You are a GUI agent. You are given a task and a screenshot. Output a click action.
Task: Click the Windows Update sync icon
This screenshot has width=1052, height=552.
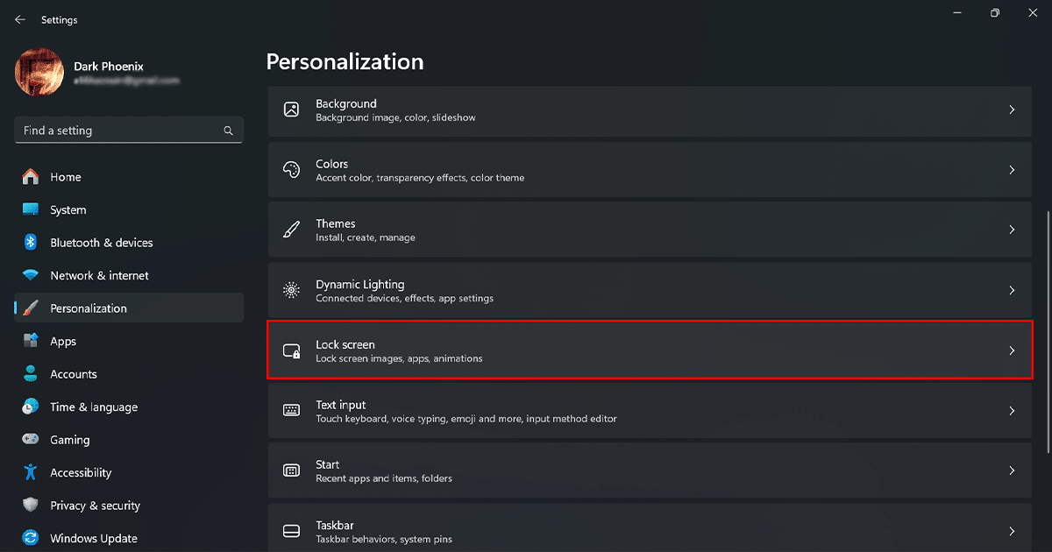pos(31,538)
